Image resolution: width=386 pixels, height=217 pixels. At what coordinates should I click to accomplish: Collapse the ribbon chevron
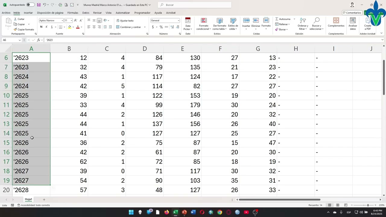click(x=381, y=33)
